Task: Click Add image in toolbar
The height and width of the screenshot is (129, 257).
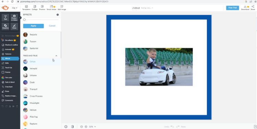Action: (x=62, y=8)
